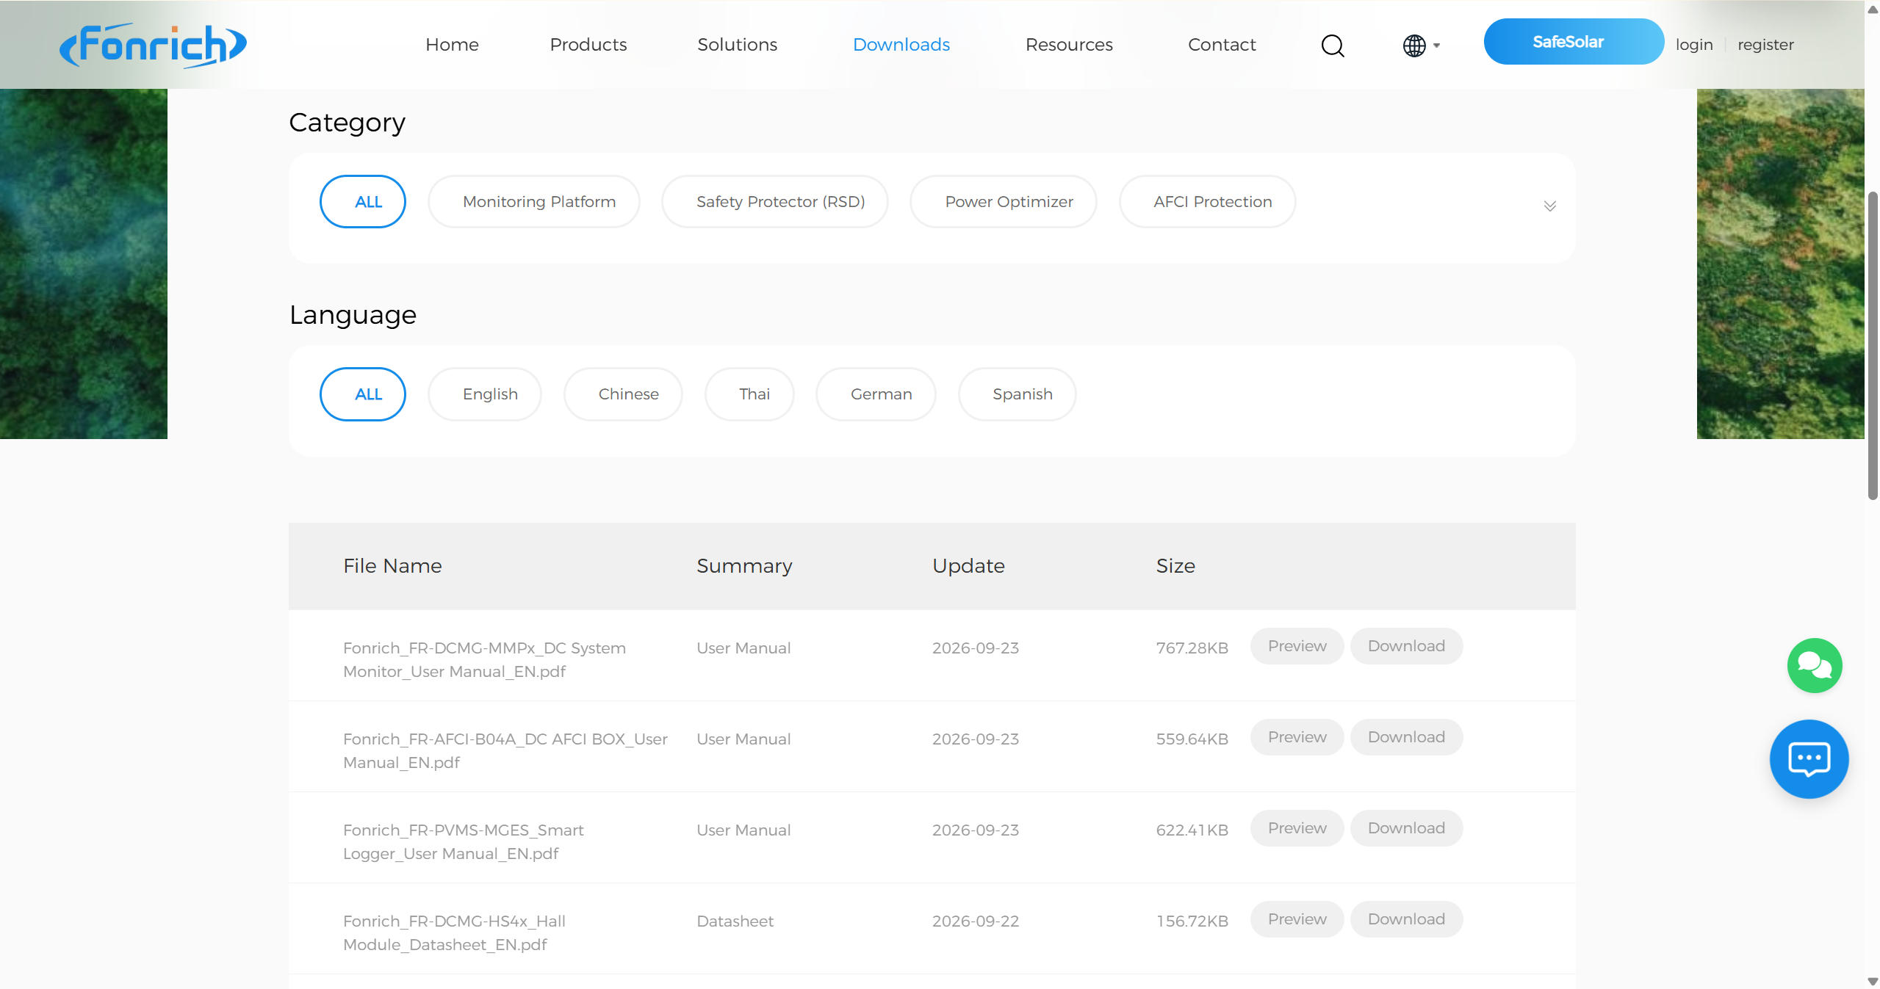Open dropdown arrow next to globe
This screenshot has width=1880, height=989.
click(1436, 46)
